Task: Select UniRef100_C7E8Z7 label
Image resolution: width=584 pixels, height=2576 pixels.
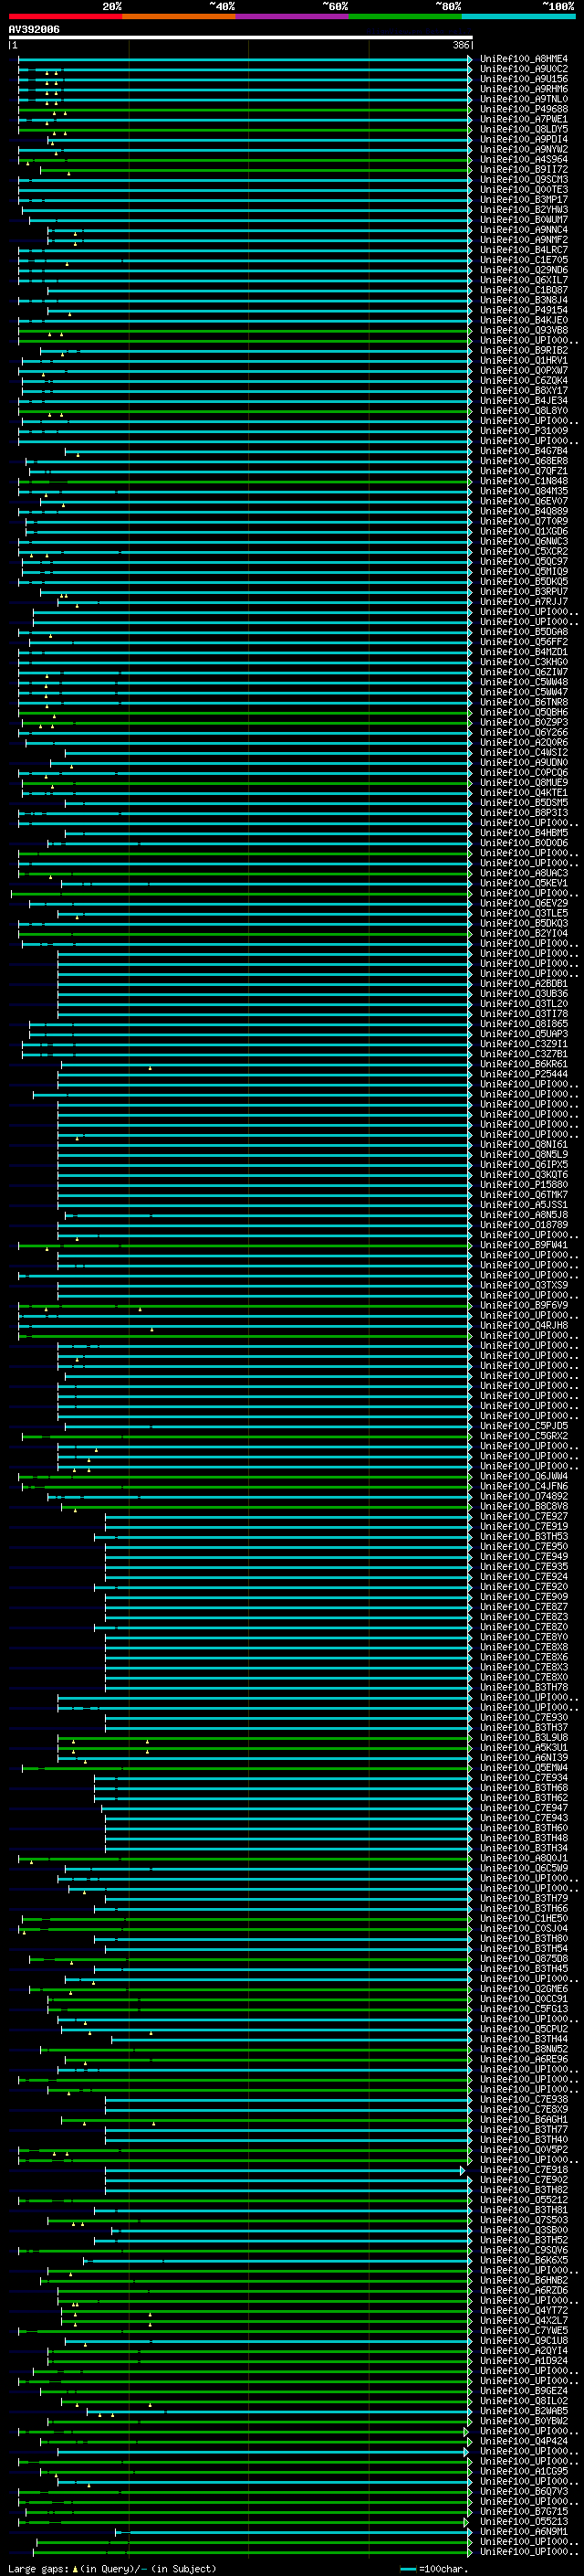Action: (524, 1606)
